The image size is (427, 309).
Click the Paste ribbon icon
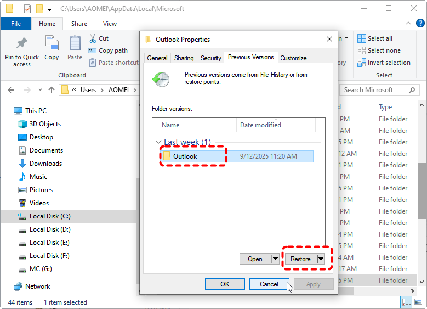(75, 43)
